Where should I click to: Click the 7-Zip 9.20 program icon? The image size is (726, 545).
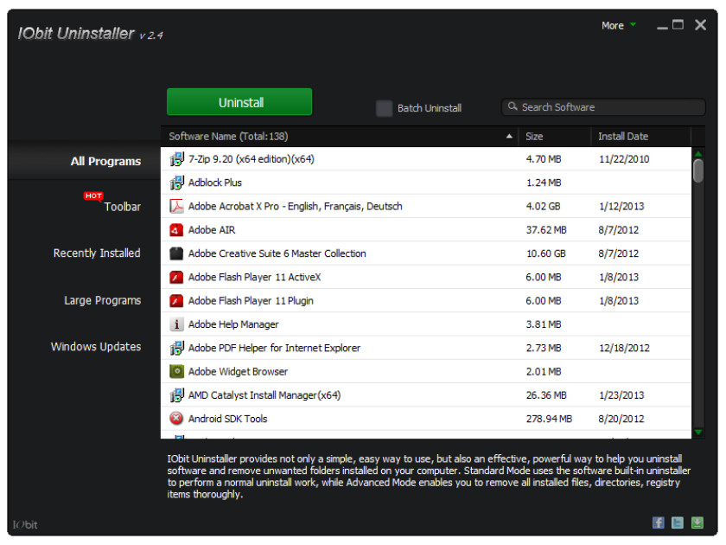point(176,159)
